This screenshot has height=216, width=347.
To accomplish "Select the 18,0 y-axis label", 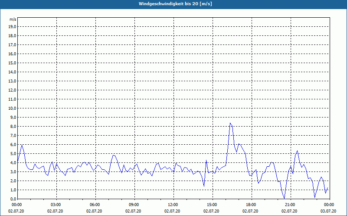I will (12, 36).
